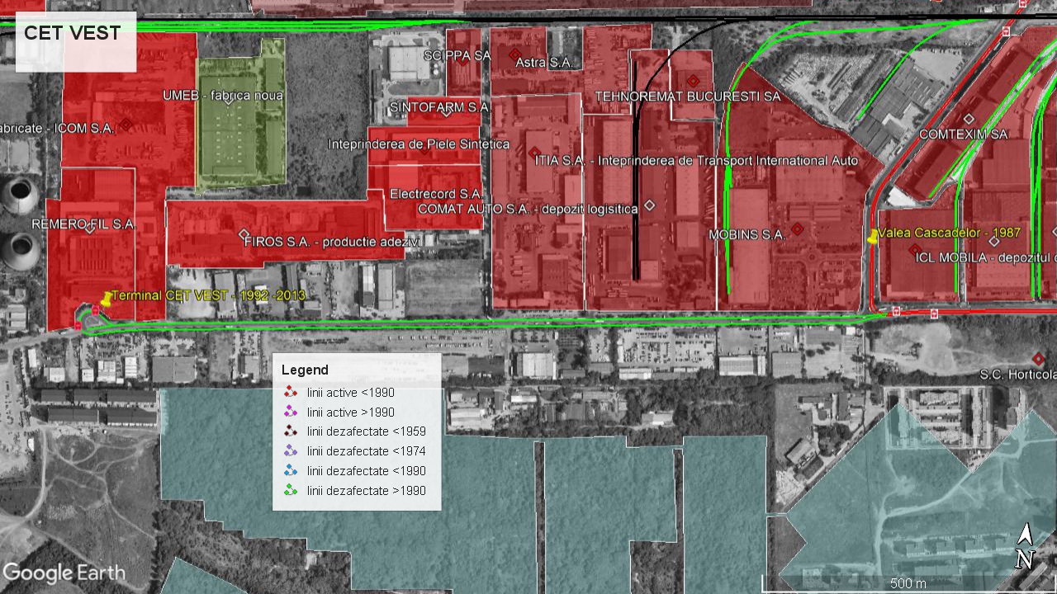Click legend text 'linii dezafectate <1959'
This screenshot has height=594, width=1057.
(367, 431)
